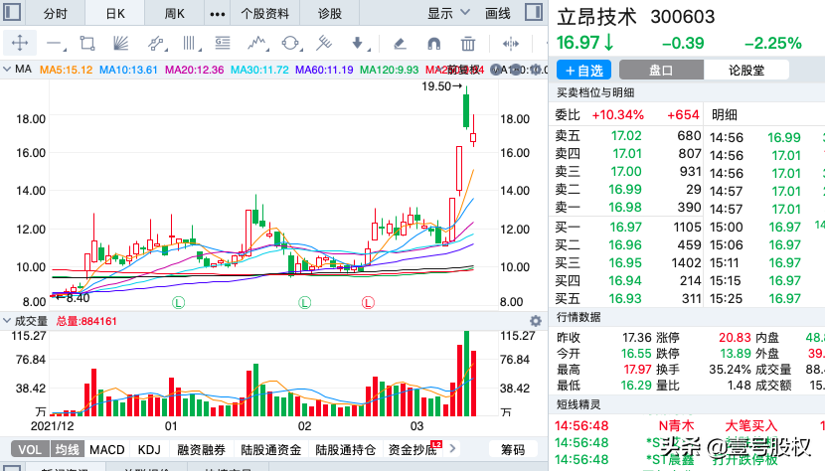Toggle 陆股通资金 indicator
Viewport: 825px width, 471px height.
271,449
